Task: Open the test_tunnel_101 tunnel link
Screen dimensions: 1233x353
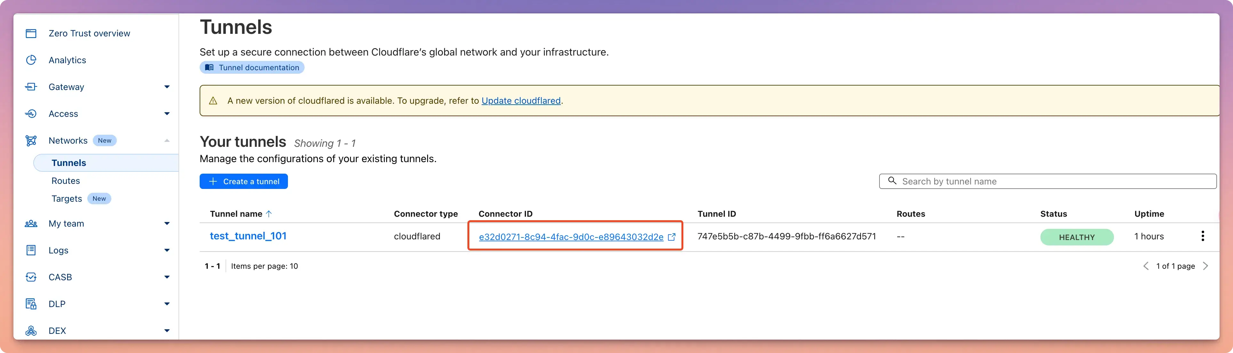Action: pos(248,236)
